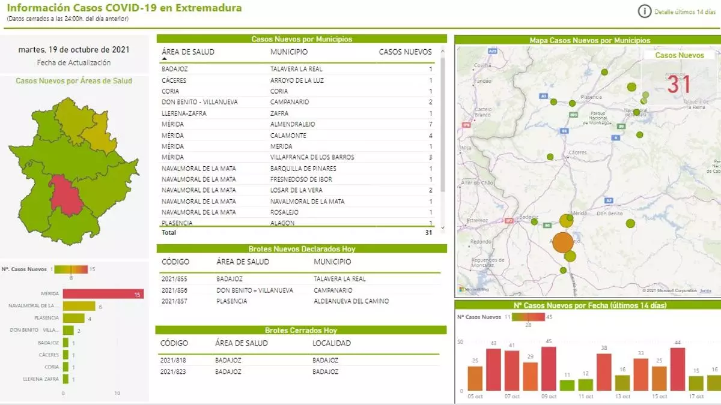Sort table by CASOS NUEVOS column header
The width and height of the screenshot is (721, 405).
pyautogui.click(x=405, y=52)
